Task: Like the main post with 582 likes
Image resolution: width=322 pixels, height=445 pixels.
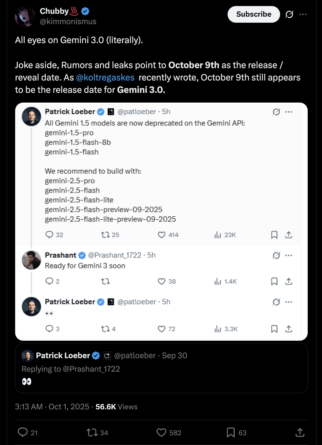Action: coord(161,432)
